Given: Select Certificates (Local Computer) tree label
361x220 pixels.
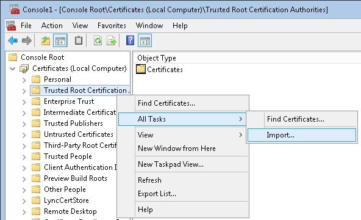Looking at the screenshot, I should coord(79,68).
